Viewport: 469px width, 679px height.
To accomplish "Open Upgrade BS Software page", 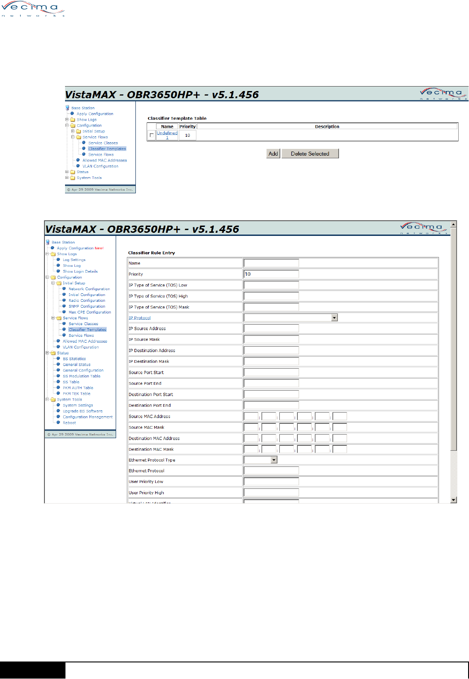I will tap(83, 411).
